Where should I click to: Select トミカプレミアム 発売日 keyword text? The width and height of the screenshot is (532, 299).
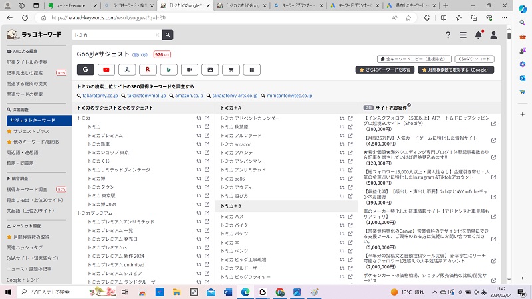112,239
